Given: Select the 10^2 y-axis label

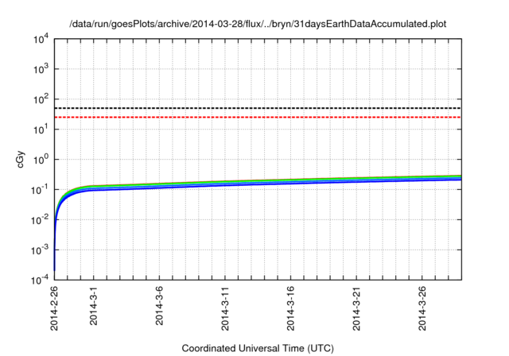Looking at the screenshot, I should coord(41,99).
